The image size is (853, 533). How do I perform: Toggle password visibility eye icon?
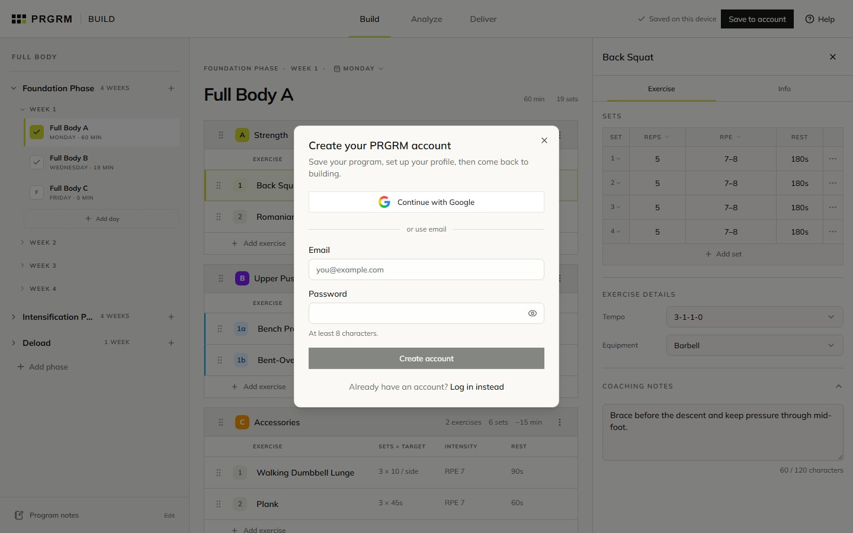[533, 313]
